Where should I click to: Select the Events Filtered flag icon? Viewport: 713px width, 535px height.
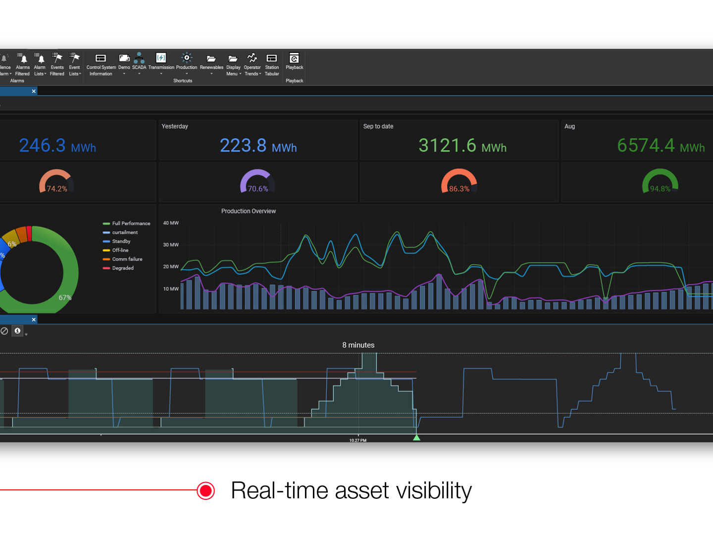57,57
